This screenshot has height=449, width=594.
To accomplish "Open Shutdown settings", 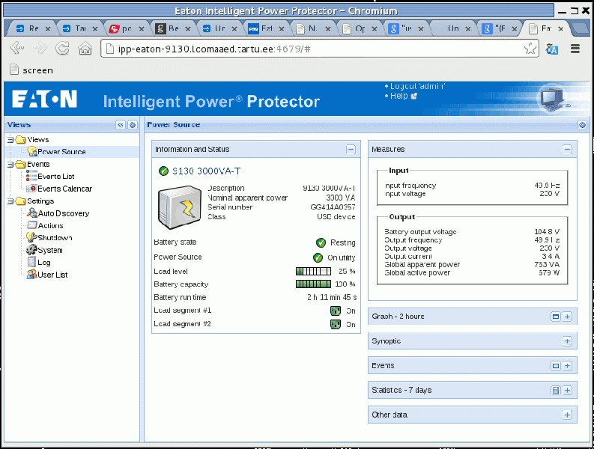I will (55, 238).
